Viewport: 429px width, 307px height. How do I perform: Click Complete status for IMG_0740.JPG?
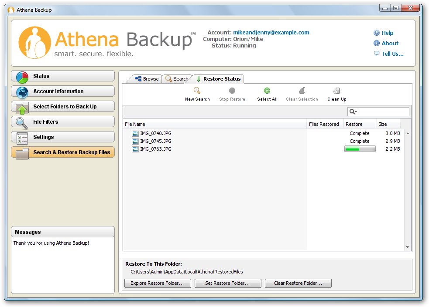click(360, 133)
